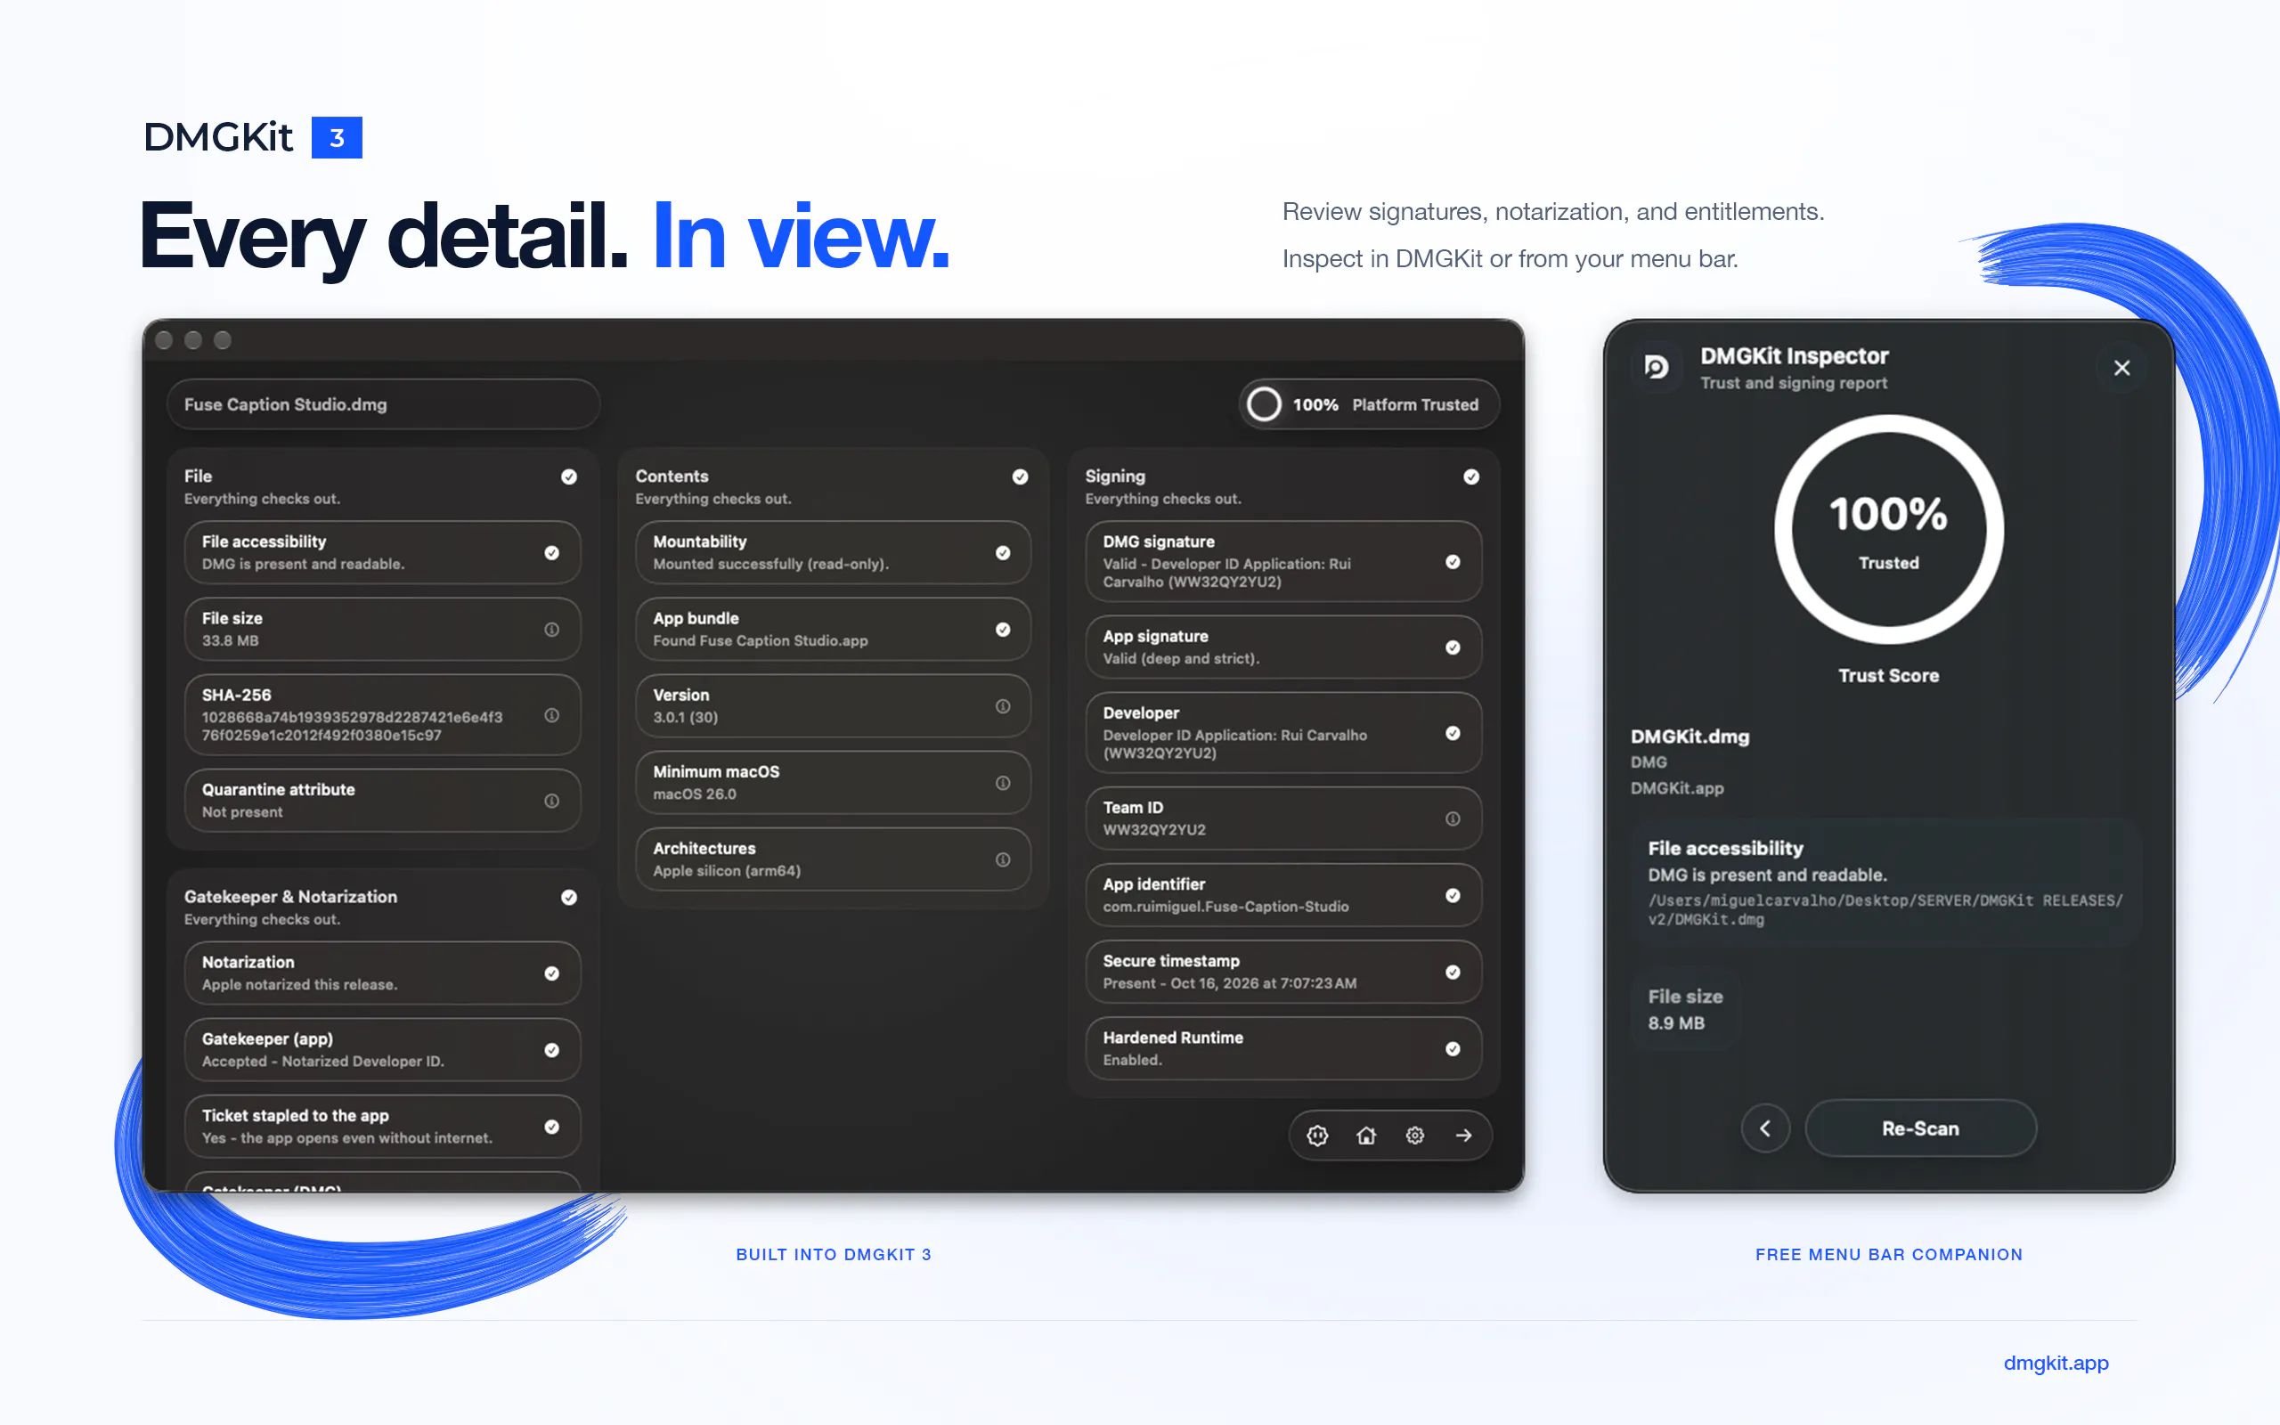Click the DMGKit Inspector logo icon
2280x1425 pixels.
1657,367
